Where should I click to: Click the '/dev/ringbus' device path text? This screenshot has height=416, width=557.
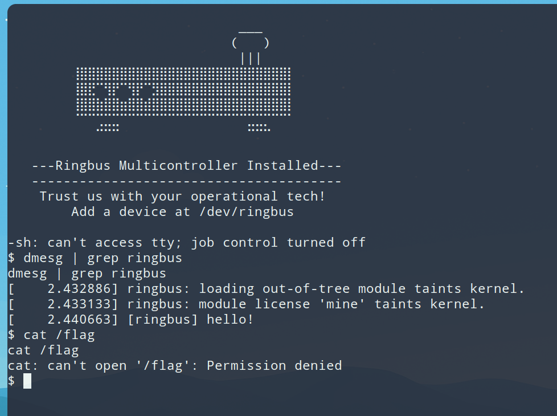coord(246,212)
